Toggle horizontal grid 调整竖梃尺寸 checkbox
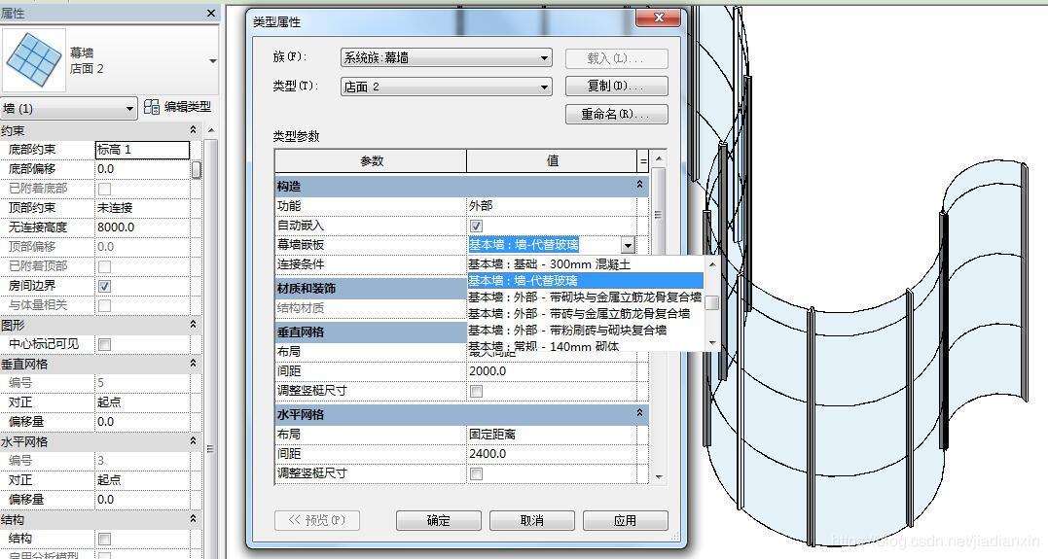The image size is (1048, 559). point(476,473)
